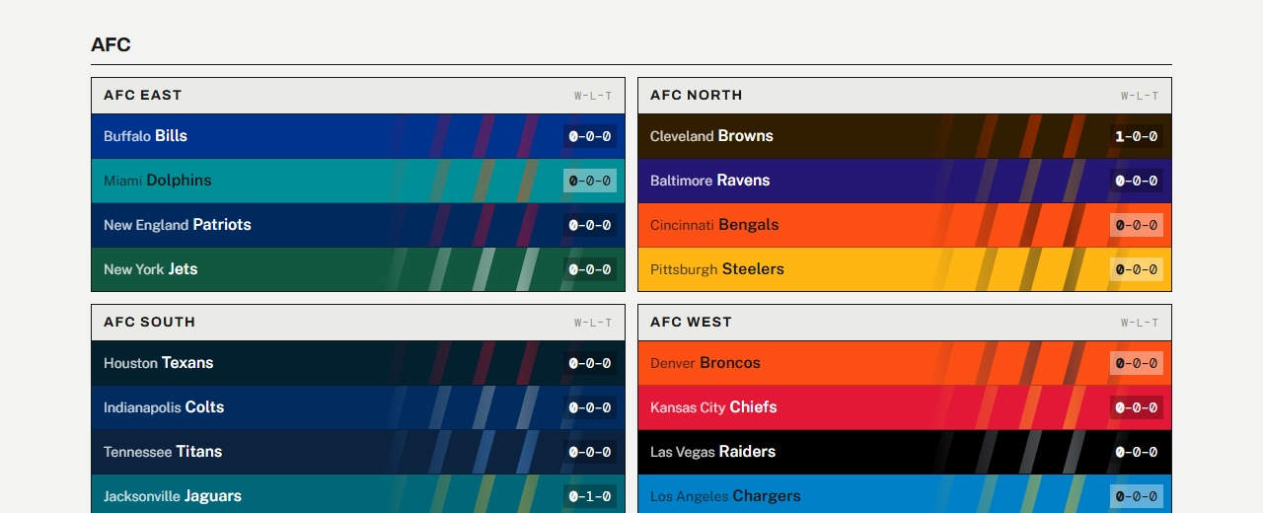Click the Chiefs 0-0-0 record
Screen dimensions: 1263x513
click(x=1137, y=407)
